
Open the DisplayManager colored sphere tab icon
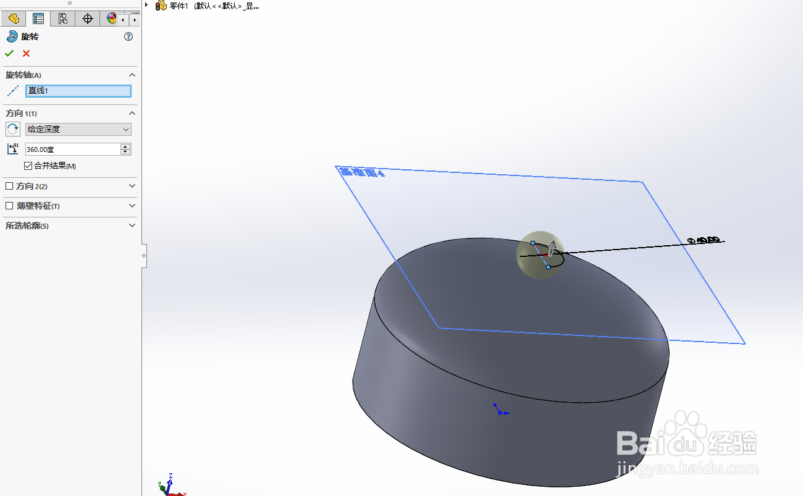(111, 19)
